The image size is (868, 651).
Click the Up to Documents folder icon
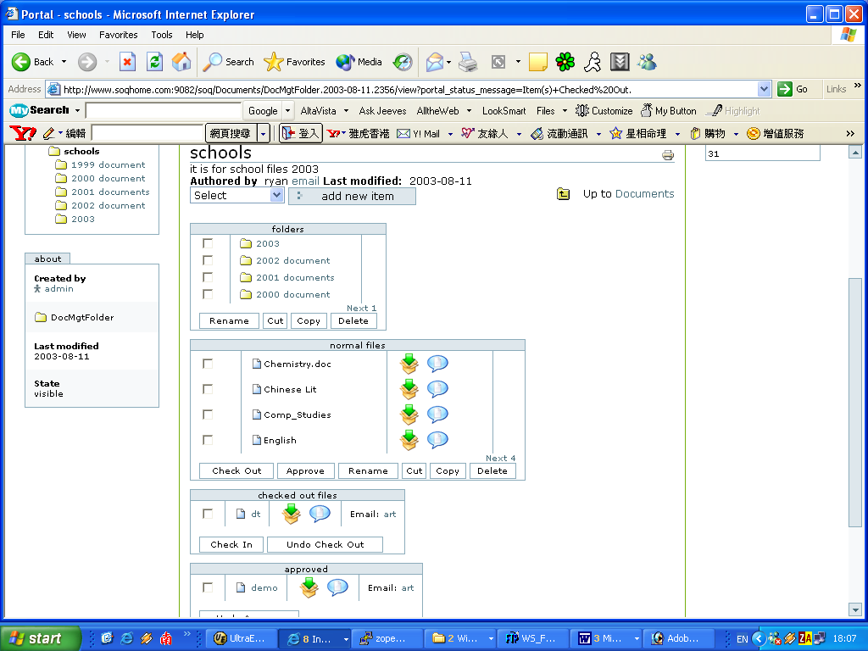pos(564,194)
